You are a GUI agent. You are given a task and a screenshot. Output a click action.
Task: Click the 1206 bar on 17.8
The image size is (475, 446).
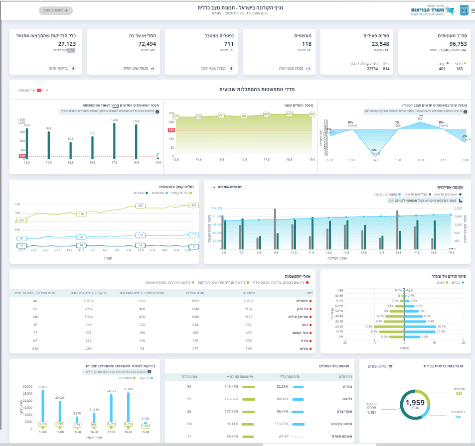coord(114,141)
